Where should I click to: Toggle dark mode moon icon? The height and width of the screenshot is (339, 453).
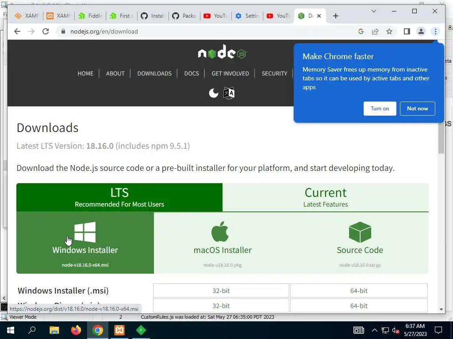[x=214, y=93]
